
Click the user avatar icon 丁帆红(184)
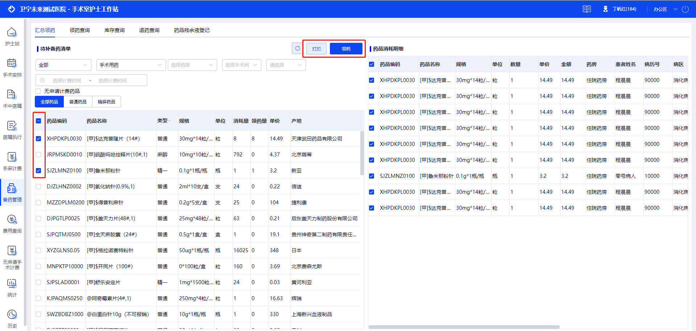(x=605, y=9)
